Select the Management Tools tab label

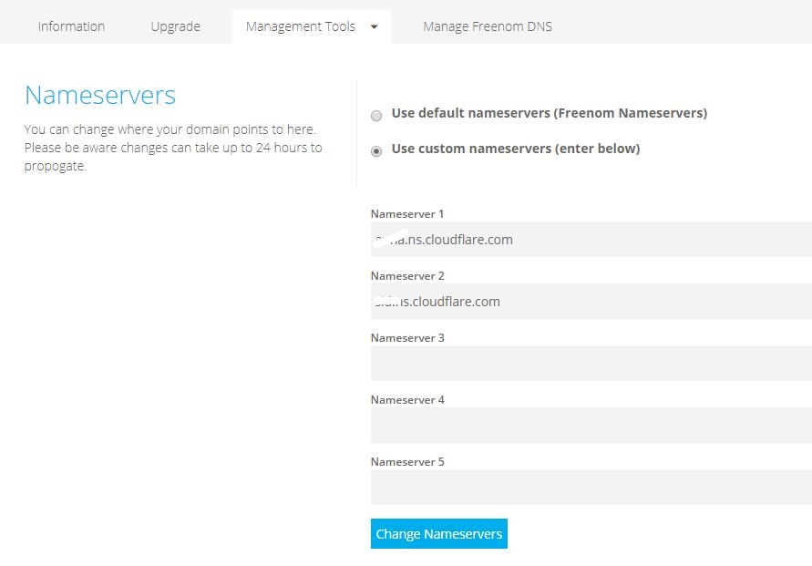click(300, 26)
